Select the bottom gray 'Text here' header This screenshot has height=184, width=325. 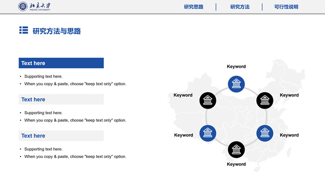point(61,136)
